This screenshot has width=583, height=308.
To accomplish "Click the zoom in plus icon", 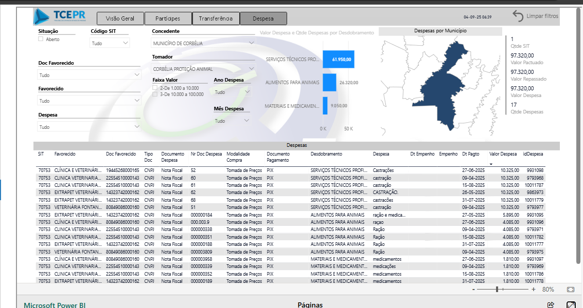I will click(x=534, y=290).
